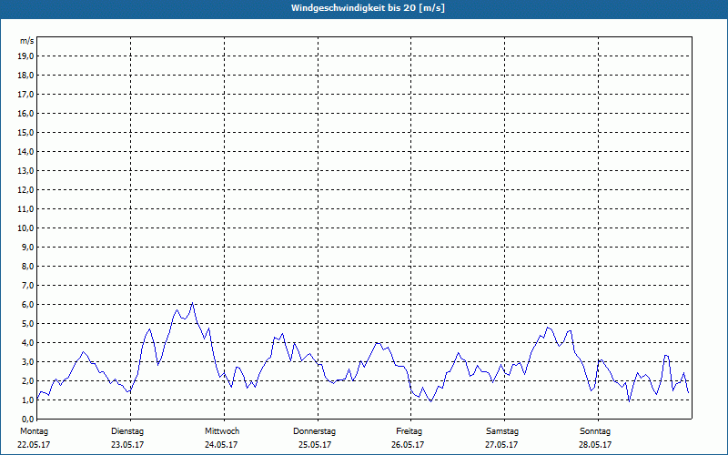This screenshot has width=728, height=455.
Task: Select the y-axis label '0,0'
Action: click(x=28, y=419)
